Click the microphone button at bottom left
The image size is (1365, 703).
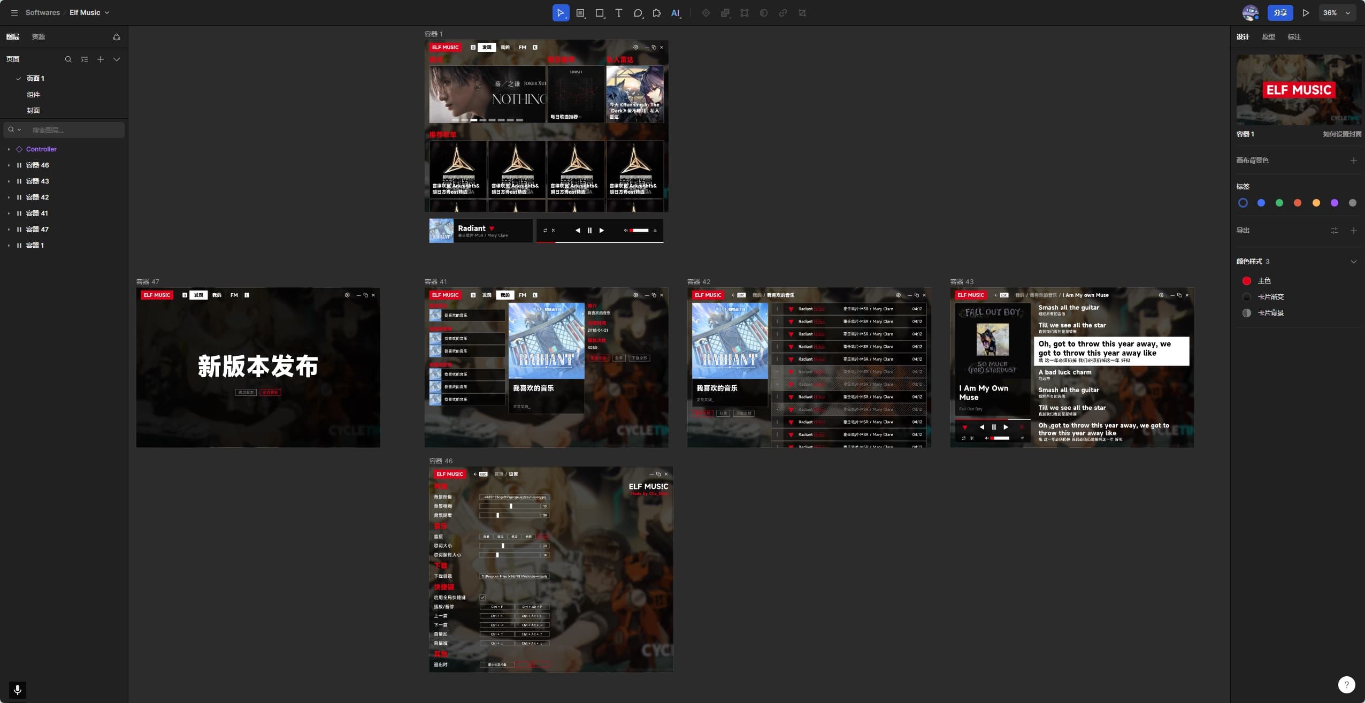pos(17,690)
